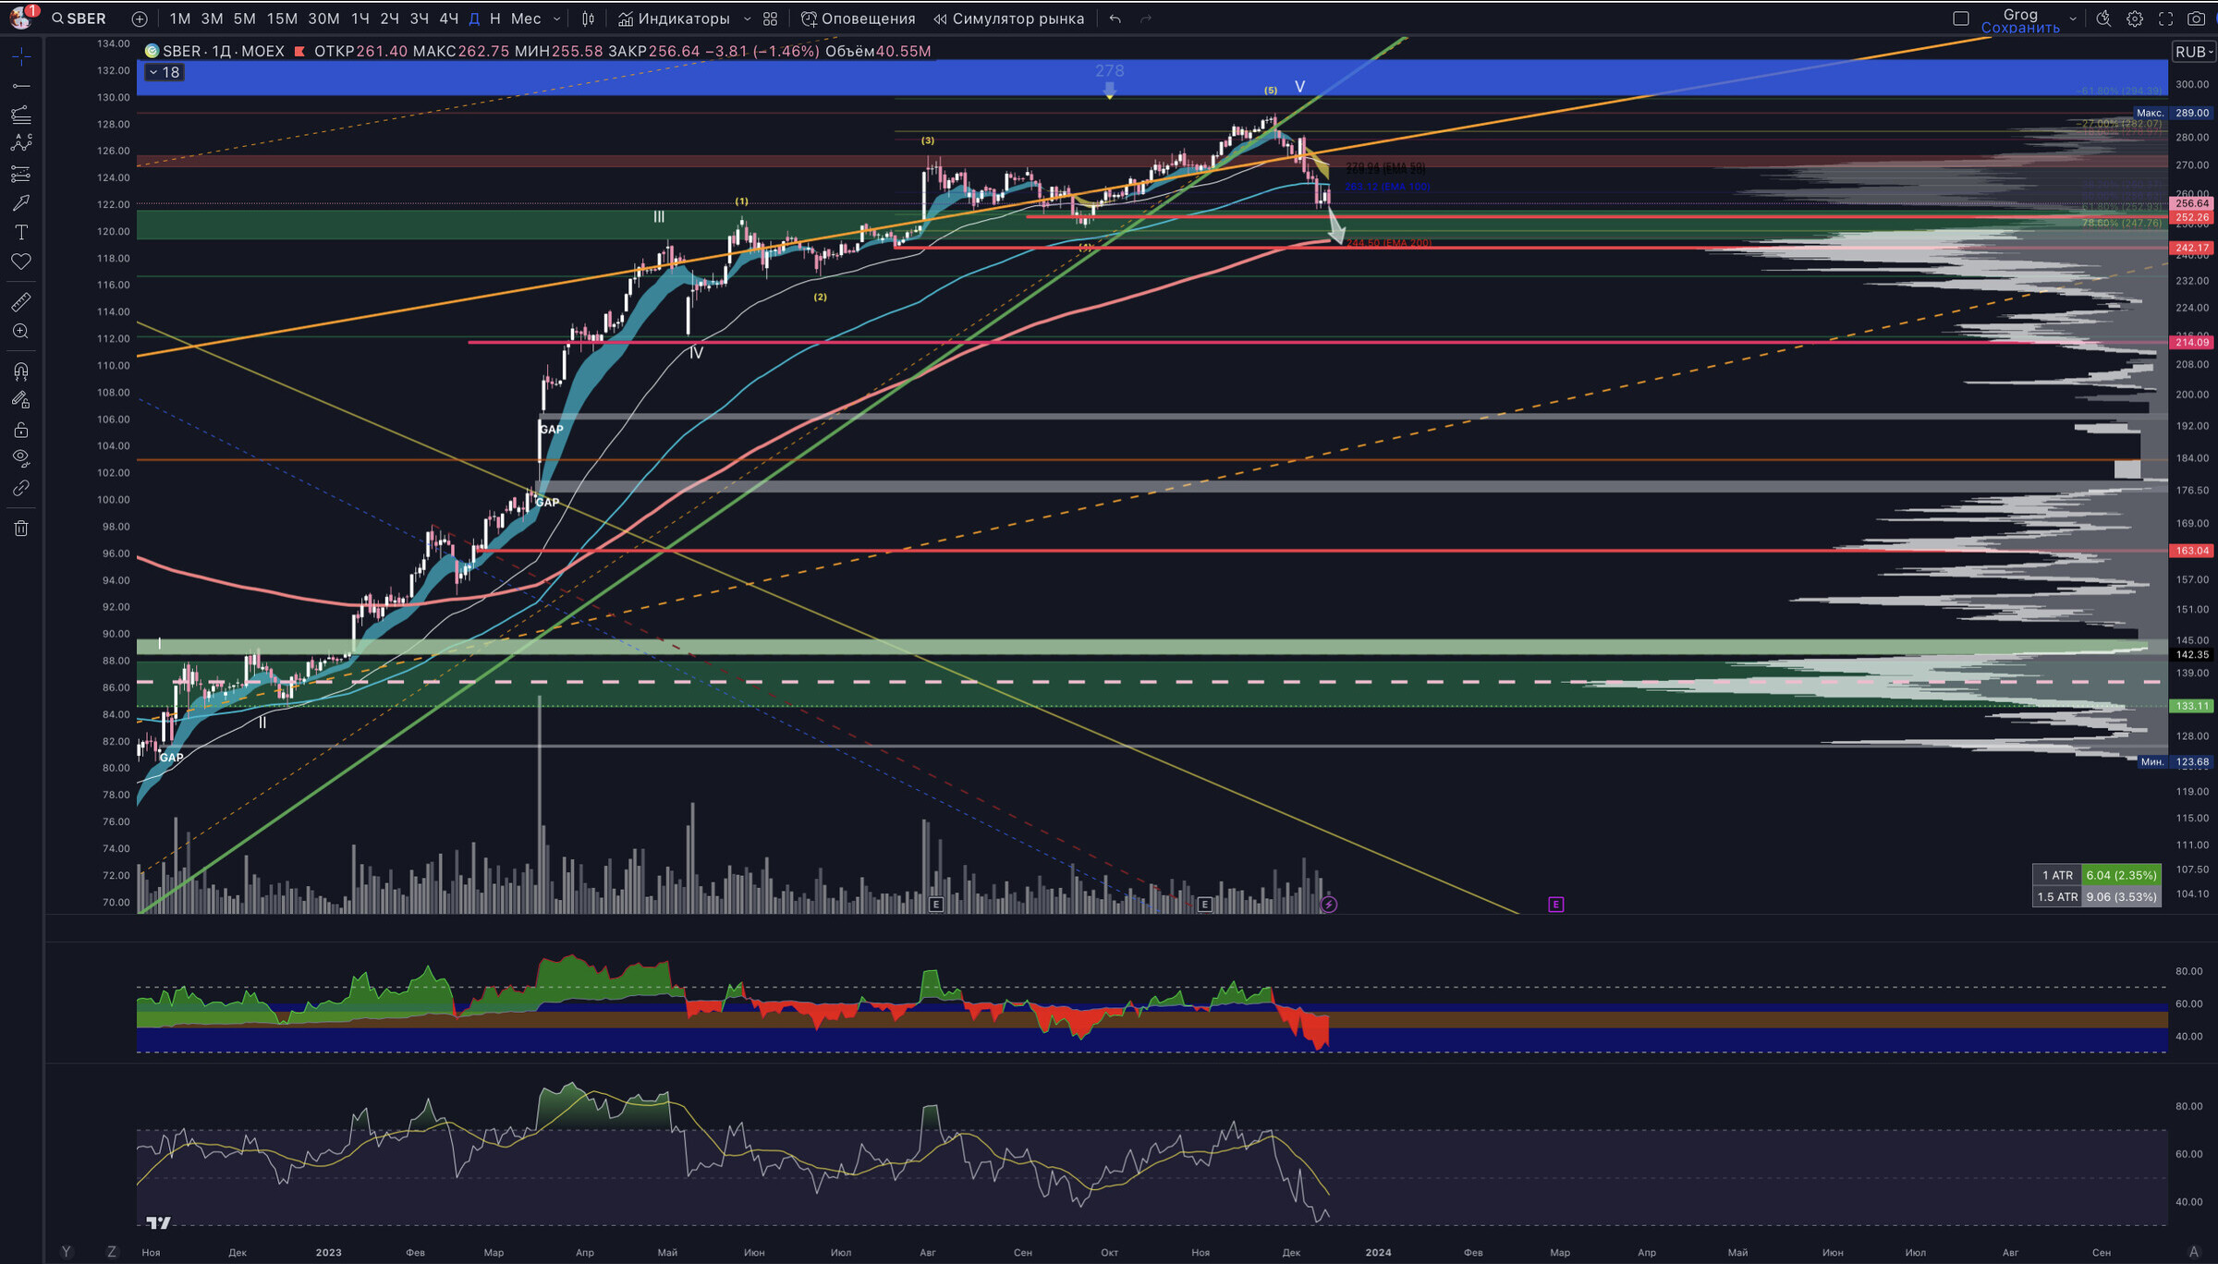The width and height of the screenshot is (2218, 1264).
Task: Select the daily Д interval
Action: (x=474, y=18)
